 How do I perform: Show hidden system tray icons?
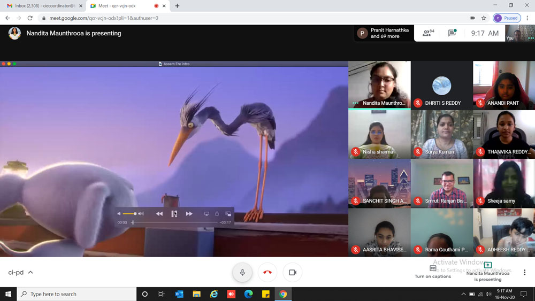463,294
